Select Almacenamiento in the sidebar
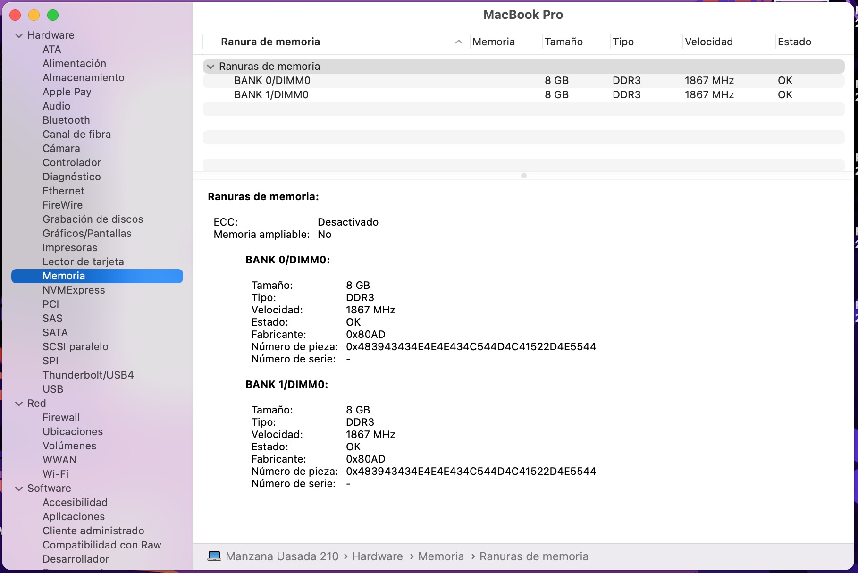 [84, 78]
